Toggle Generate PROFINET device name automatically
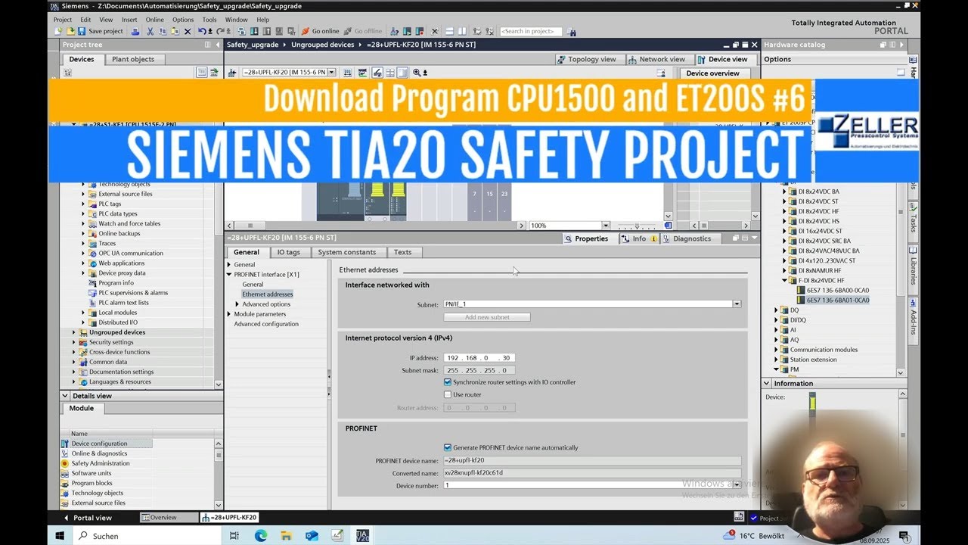The image size is (968, 545). [448, 447]
